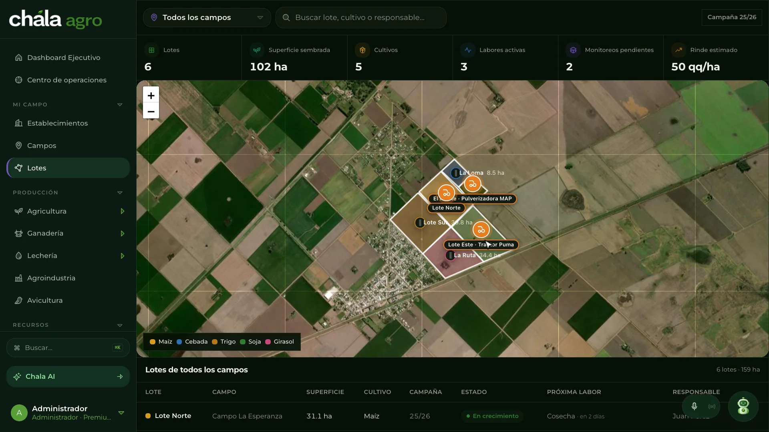The image size is (769, 432).
Task: Click the Establecimientos building icon
Action: click(x=18, y=123)
